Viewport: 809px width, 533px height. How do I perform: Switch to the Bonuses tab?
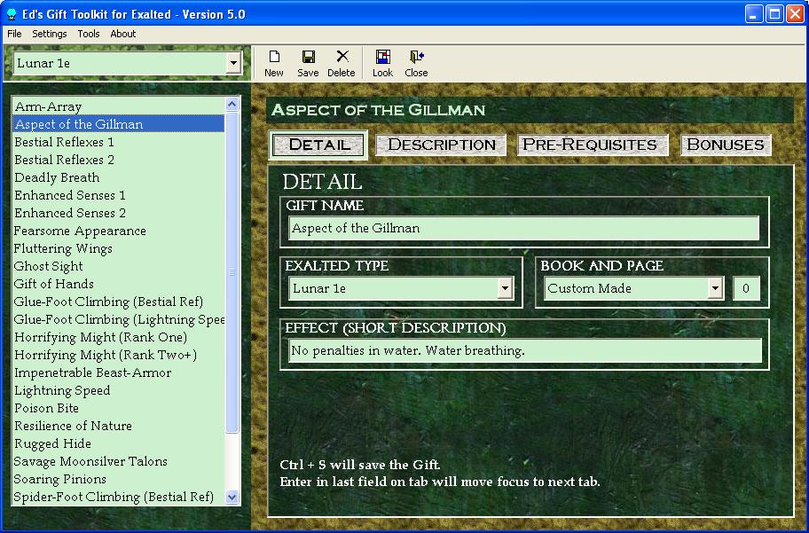(725, 145)
